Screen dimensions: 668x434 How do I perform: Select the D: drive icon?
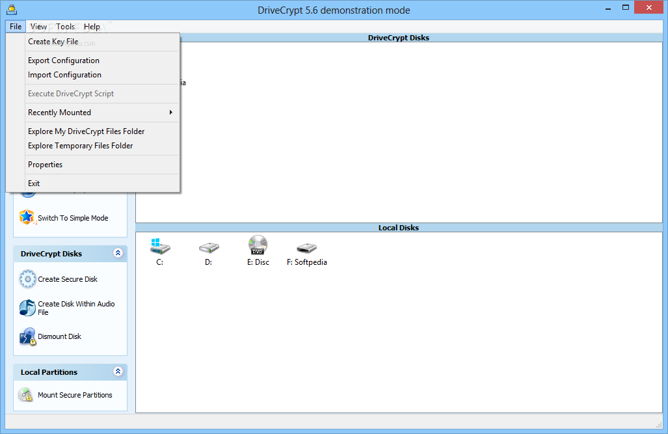(x=209, y=247)
